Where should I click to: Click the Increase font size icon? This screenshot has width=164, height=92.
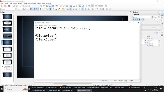(x=25, y=9)
